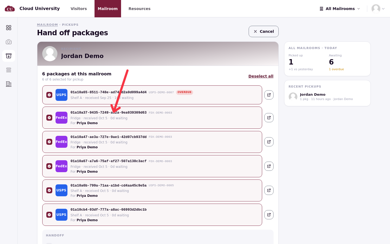This screenshot has width=390, height=244.
Task: Click the open icon beside package 01a10a6b
Action: [x=269, y=190]
